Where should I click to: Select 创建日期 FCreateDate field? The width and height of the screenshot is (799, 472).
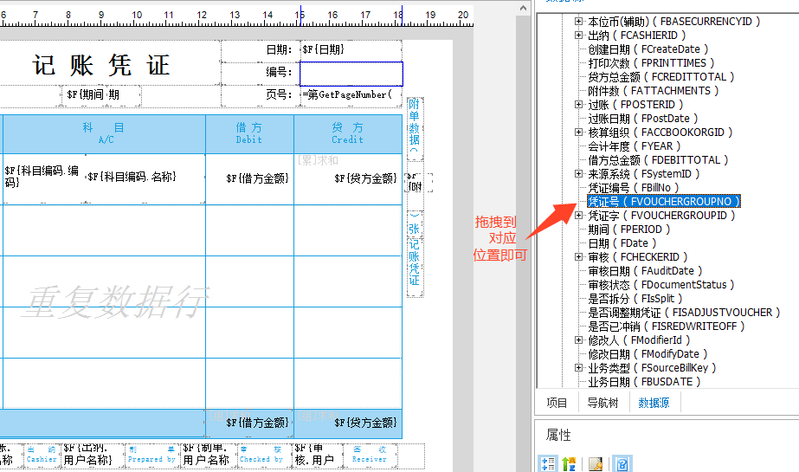click(x=648, y=49)
